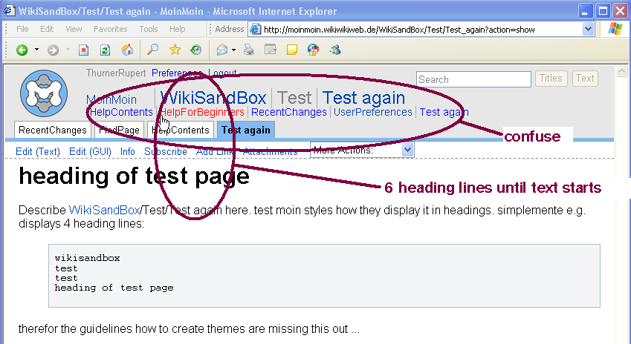Go to the Home page icon
Image resolution: width=631 pixels, height=344 pixels.
(127, 50)
